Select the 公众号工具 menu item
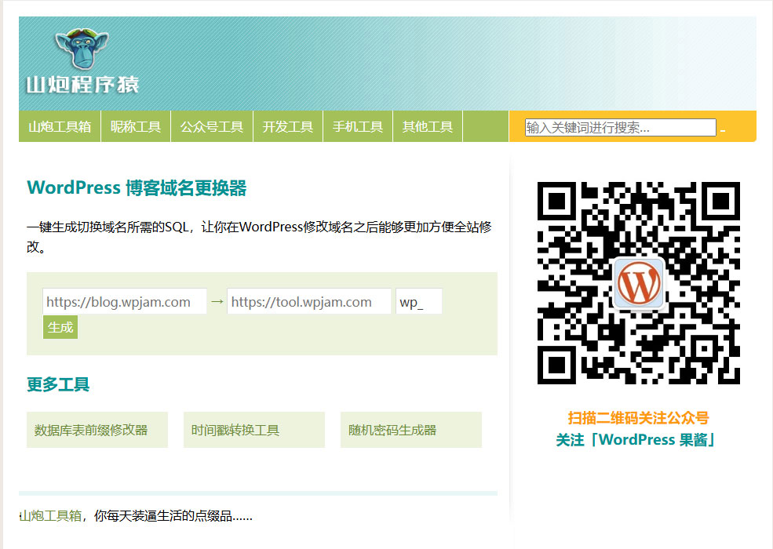This screenshot has width=773, height=549. point(211,126)
